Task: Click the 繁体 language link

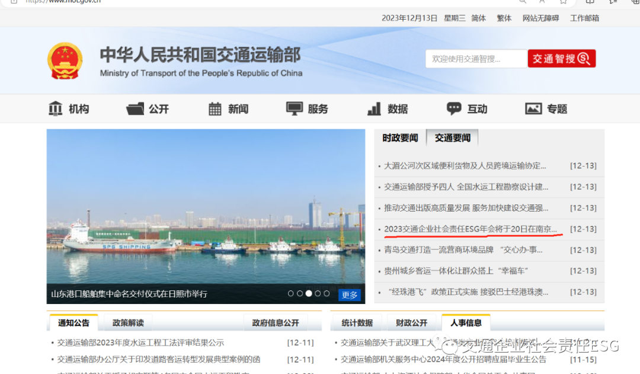Action: click(504, 18)
